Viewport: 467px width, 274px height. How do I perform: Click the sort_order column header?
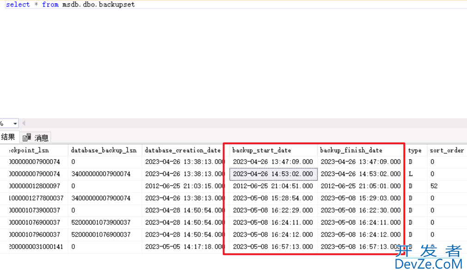coord(447,151)
